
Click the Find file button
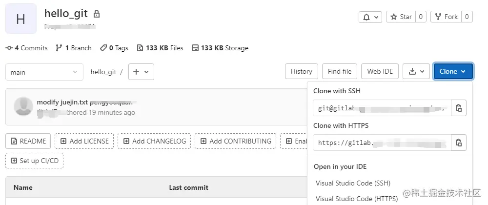tap(340, 71)
